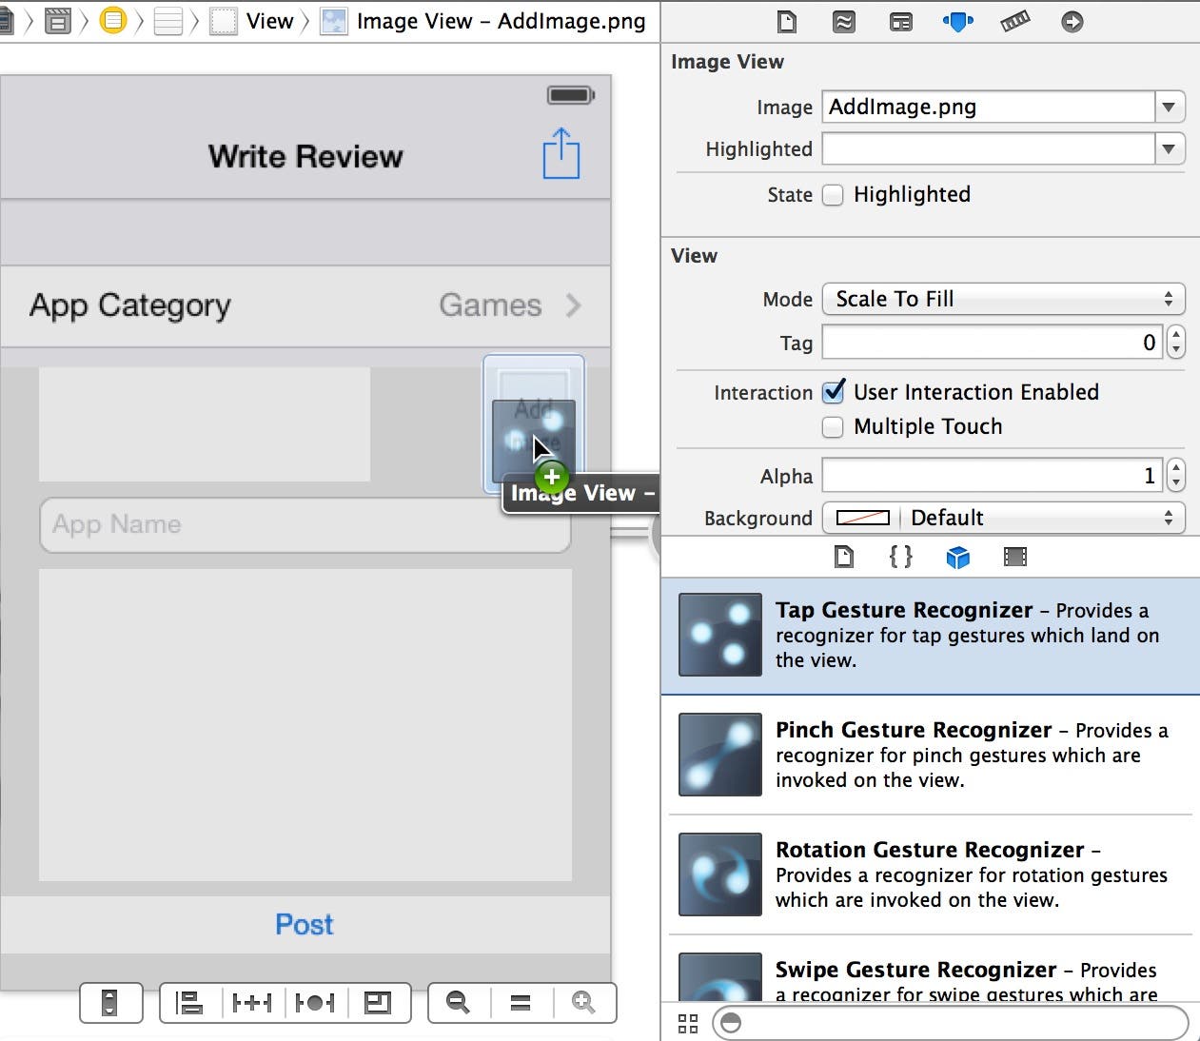Click the App Category disclosure chevron

(573, 305)
